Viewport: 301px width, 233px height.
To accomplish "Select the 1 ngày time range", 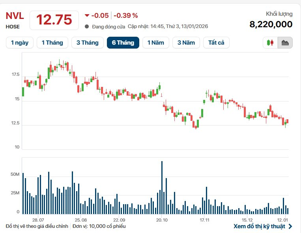I will pos(20,43).
